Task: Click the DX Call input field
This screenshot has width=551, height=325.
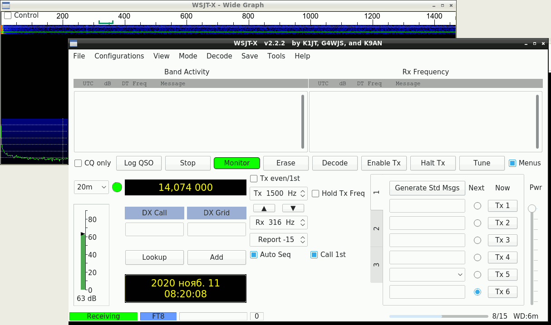Action: tap(154, 229)
